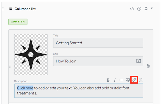Screen dimensions: 162x104
Task: Apply bulleted list formatting to the description
Action: coord(121,80)
